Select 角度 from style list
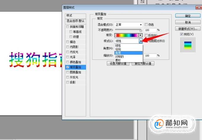 (129, 53)
